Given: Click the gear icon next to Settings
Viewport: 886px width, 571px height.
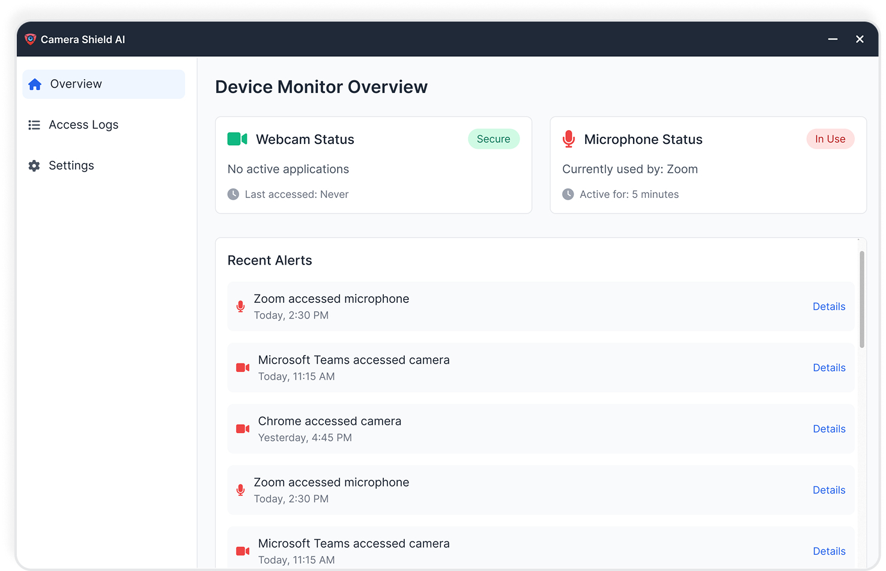Looking at the screenshot, I should (34, 165).
